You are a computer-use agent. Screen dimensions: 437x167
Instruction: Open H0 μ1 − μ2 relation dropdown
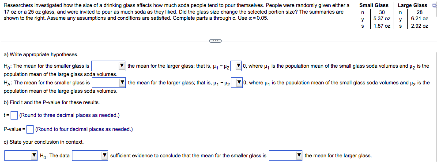coord(237,66)
